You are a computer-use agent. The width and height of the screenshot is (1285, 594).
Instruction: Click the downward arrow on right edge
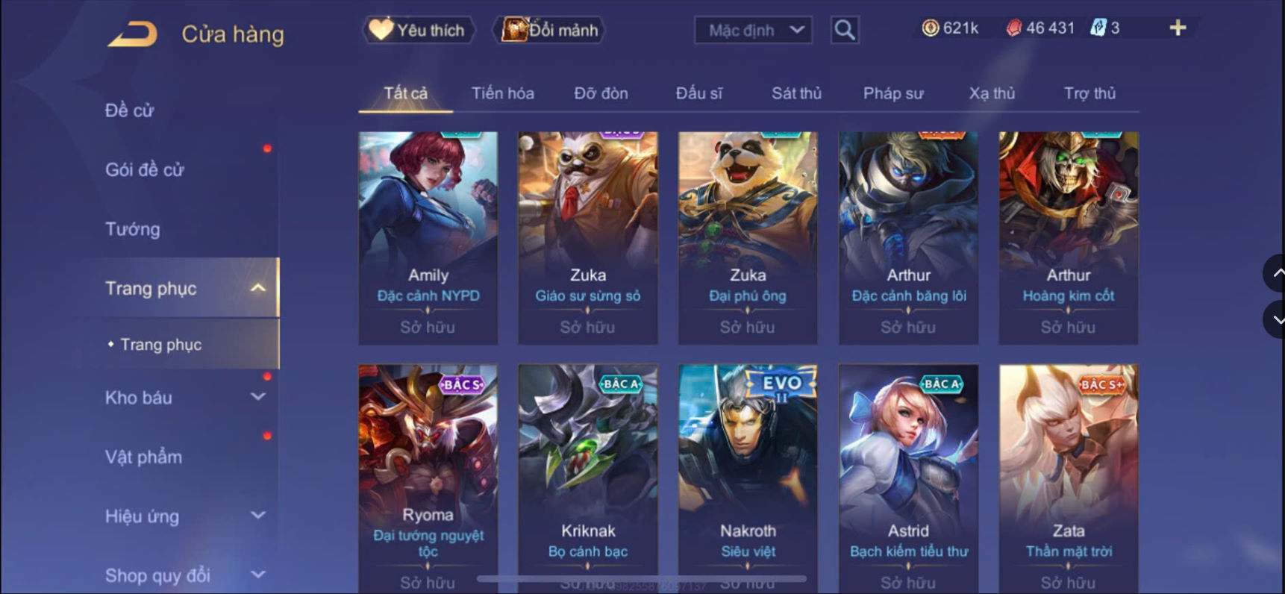pos(1275,319)
